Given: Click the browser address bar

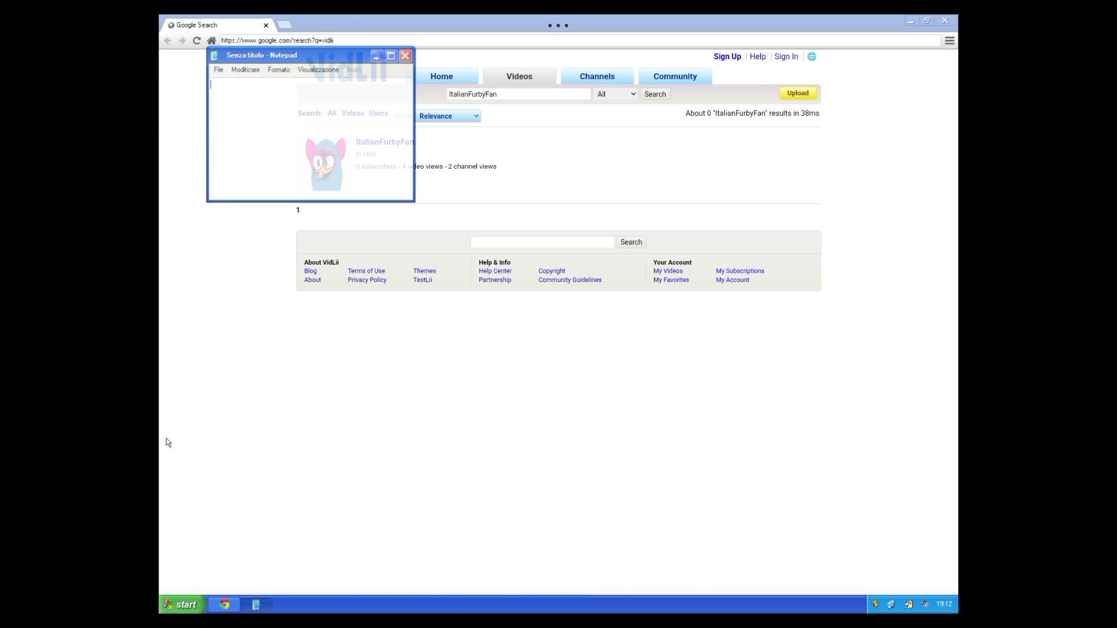Looking at the screenshot, I should (579, 41).
